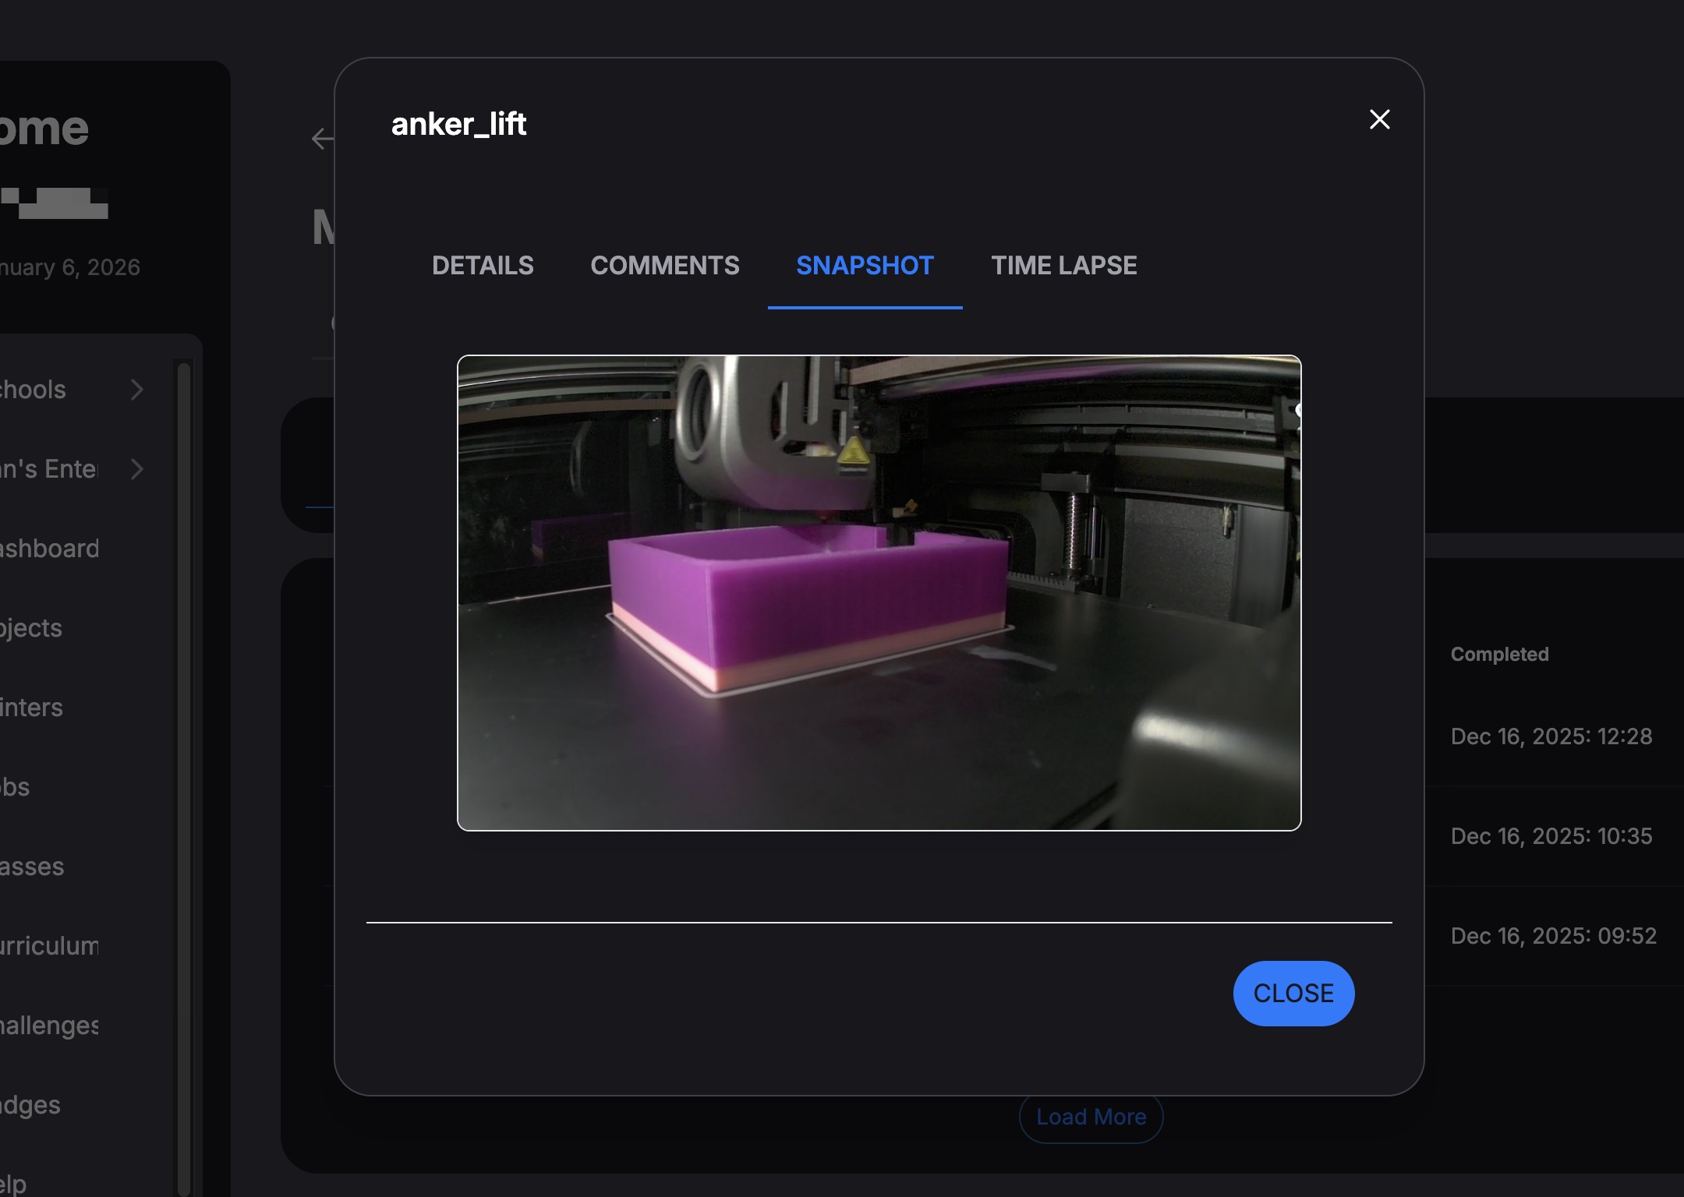Expand the Schools sidebar chevron

(137, 390)
